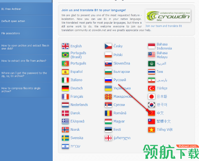This screenshot has height=161, width=199.
Task: Click the Arabic league flag icon
Action: click(x=151, y=64)
